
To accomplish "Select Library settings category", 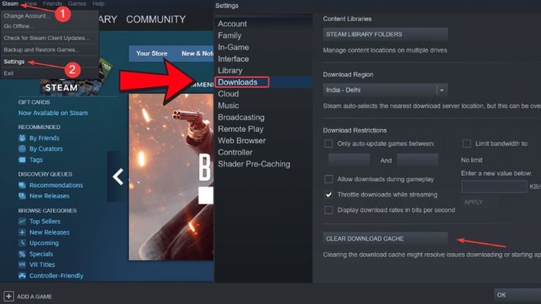I will point(230,70).
